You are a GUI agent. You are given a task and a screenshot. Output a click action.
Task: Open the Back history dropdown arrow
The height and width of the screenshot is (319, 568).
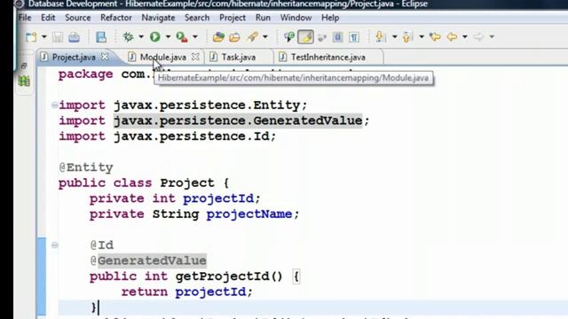coord(465,37)
